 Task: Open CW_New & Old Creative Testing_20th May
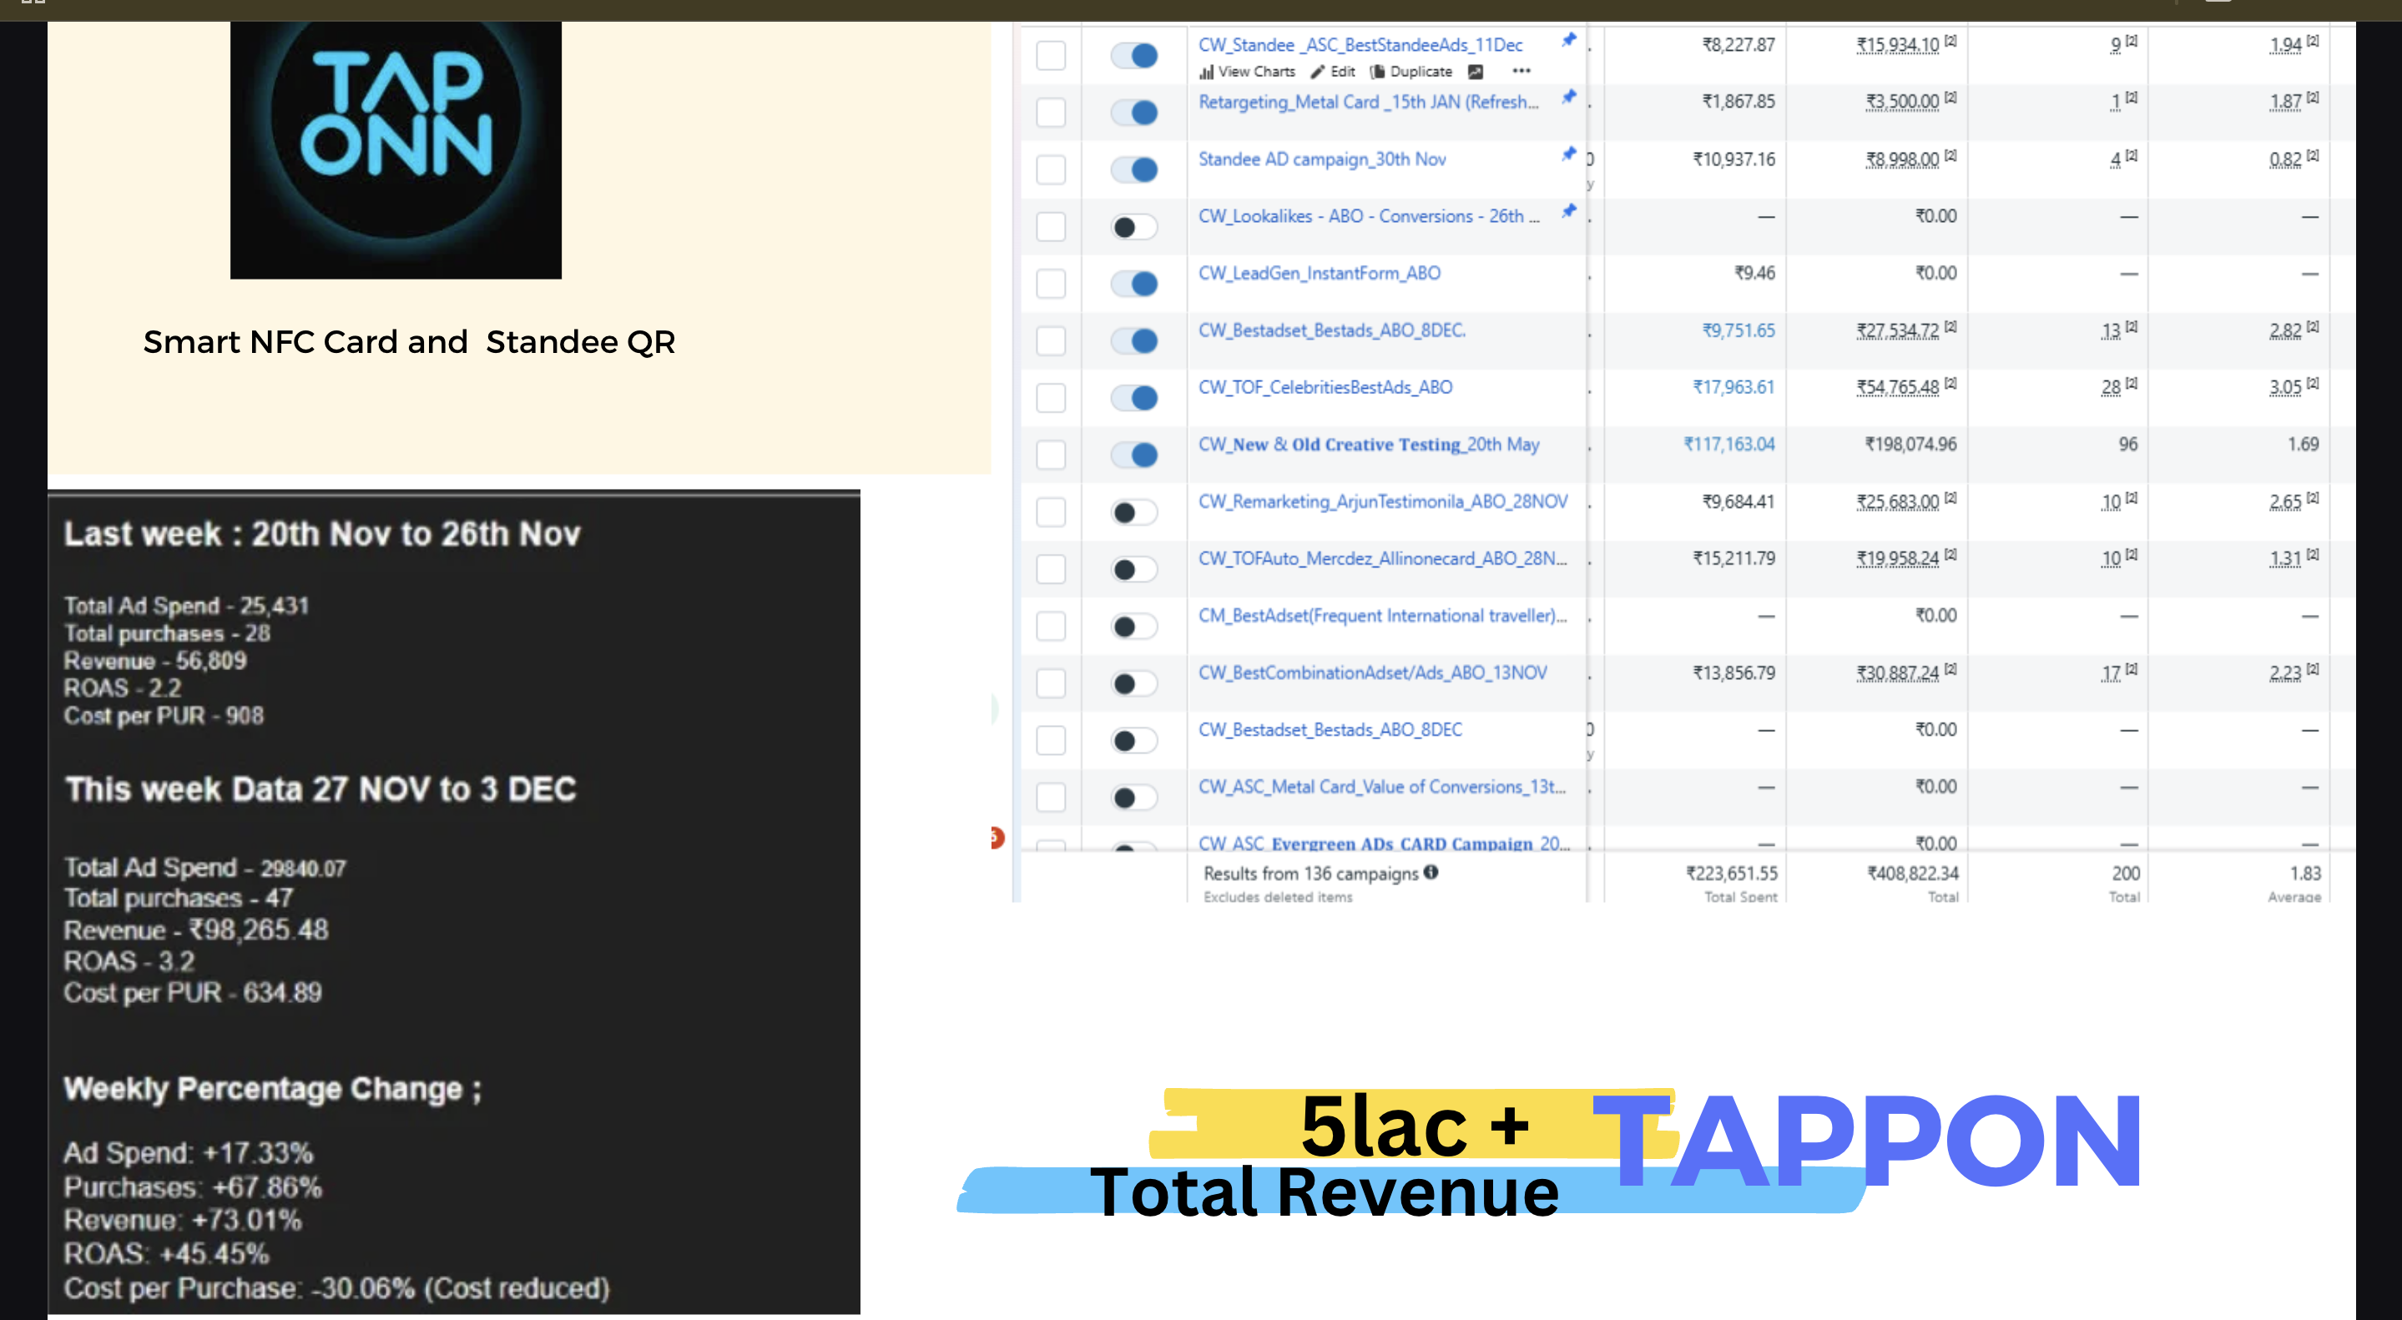[x=1369, y=445]
